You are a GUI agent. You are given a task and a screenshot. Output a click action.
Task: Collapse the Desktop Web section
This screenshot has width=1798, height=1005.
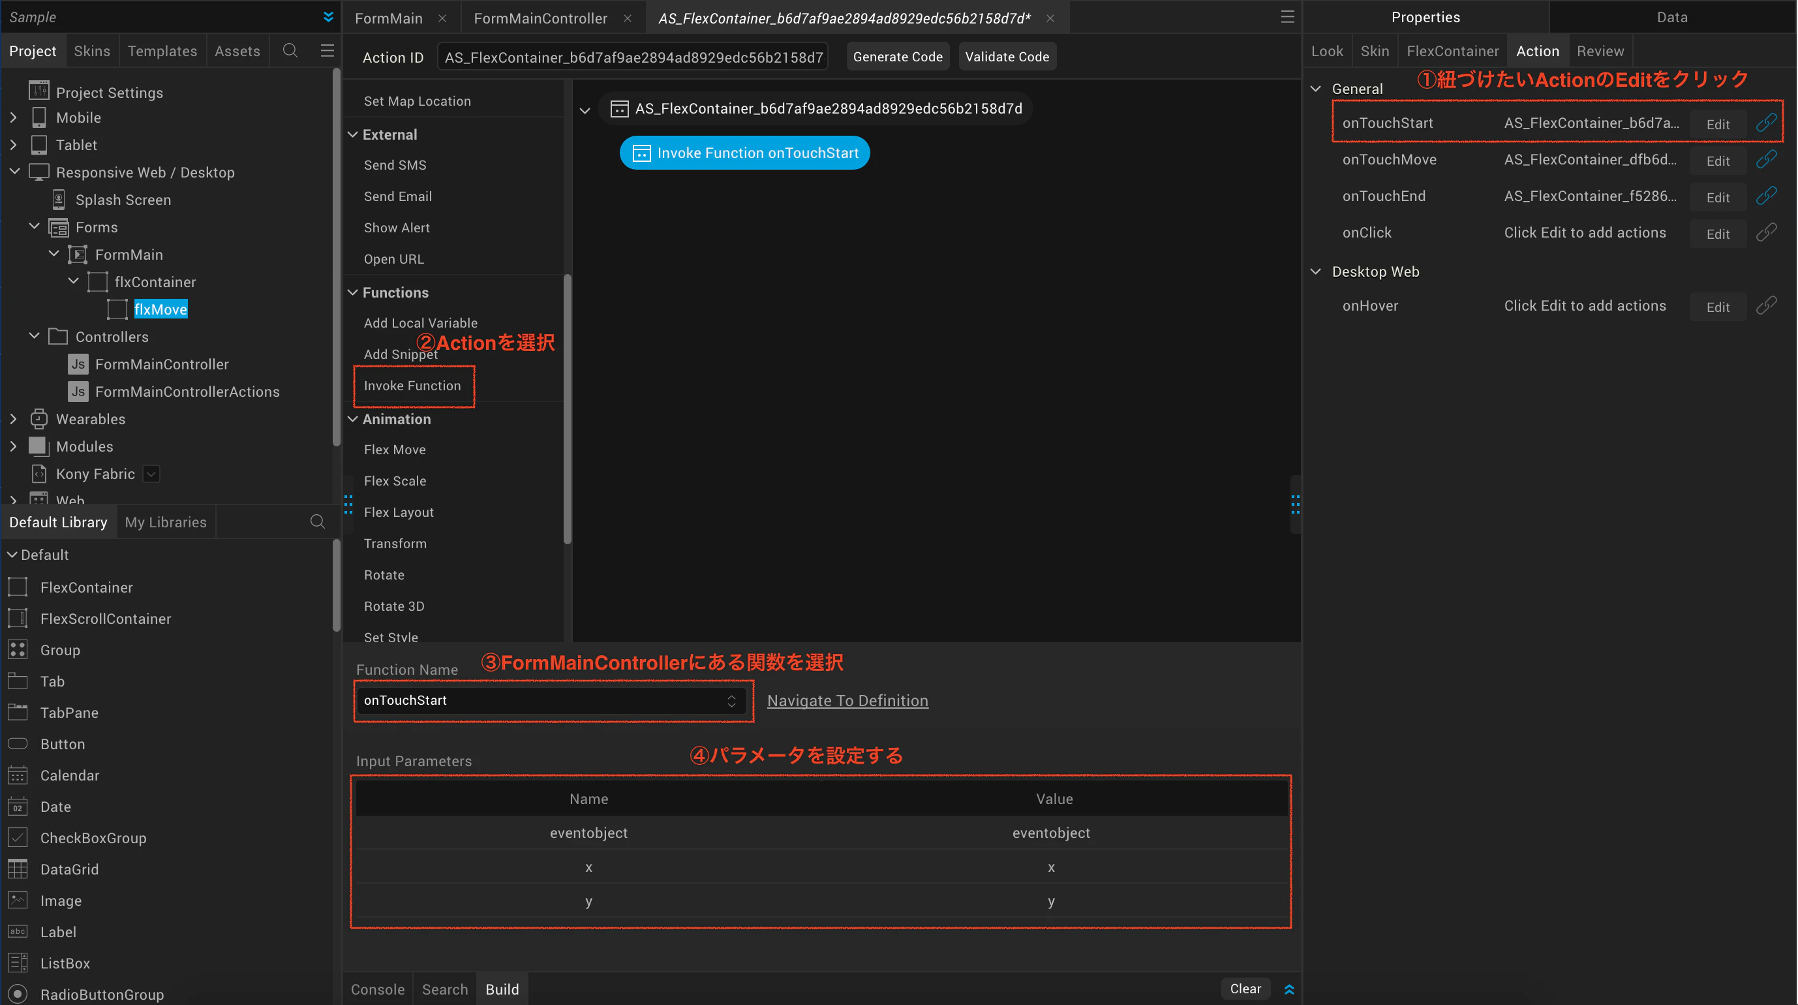coord(1316,271)
